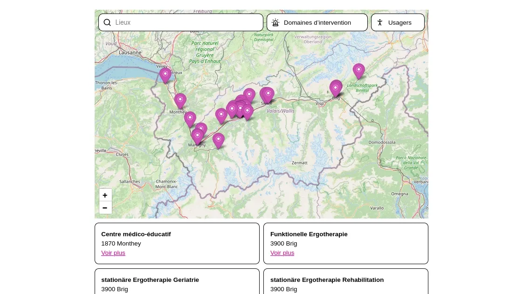Zoom in on the map

(x=105, y=195)
